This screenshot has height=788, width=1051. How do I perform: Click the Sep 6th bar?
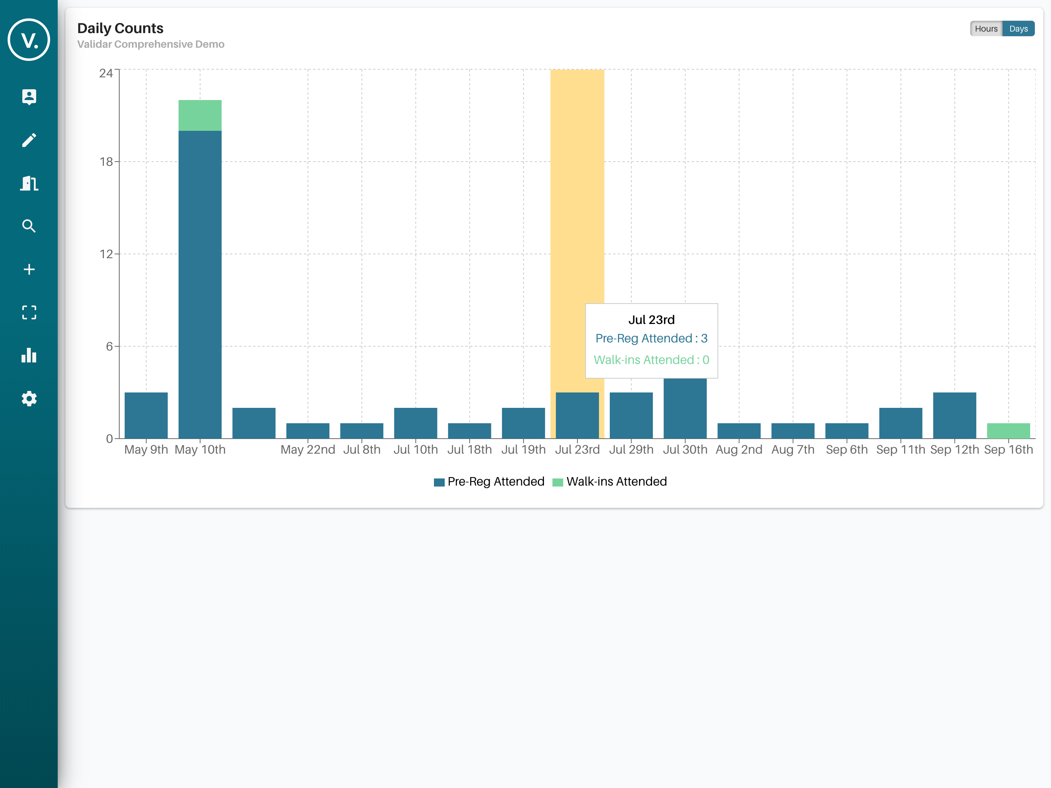point(847,431)
